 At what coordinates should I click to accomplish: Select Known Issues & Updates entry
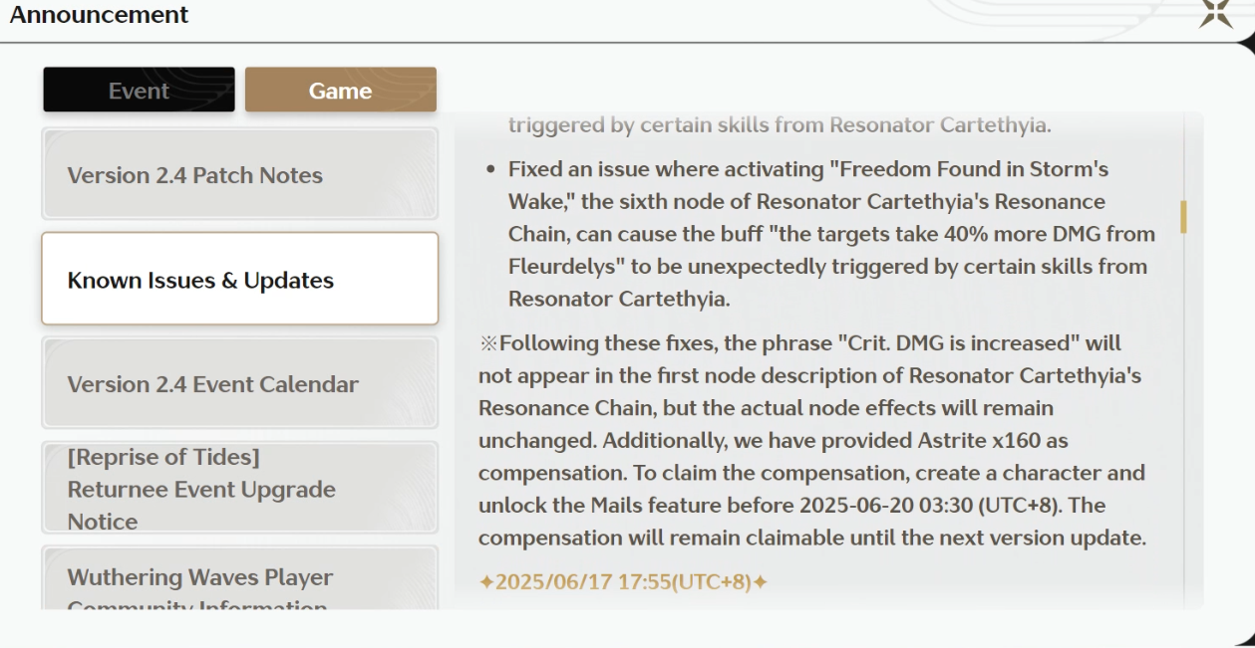click(239, 279)
